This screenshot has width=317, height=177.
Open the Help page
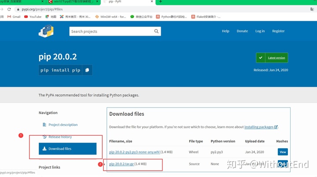225,31
